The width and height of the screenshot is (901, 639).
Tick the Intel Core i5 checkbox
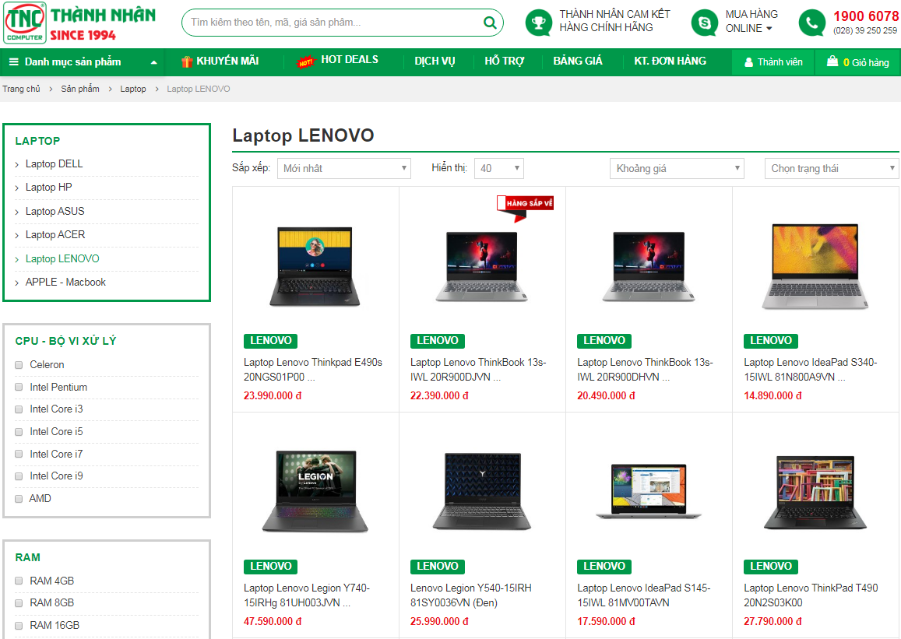tap(19, 432)
